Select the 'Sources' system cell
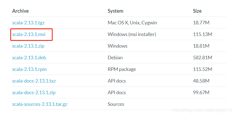Screen dimensions: 234x115 (x=116, y=104)
